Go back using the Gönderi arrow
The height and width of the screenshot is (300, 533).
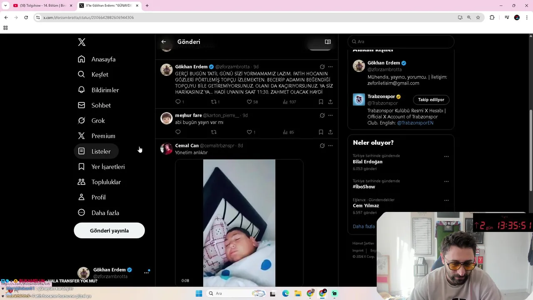click(x=164, y=42)
